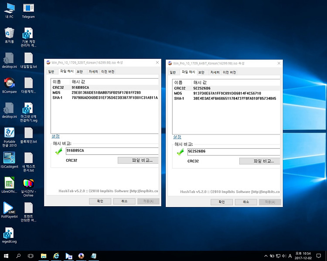Click 파일 비교... button in 64BIT window
The width and height of the screenshot is (327, 261).
pos(260,161)
